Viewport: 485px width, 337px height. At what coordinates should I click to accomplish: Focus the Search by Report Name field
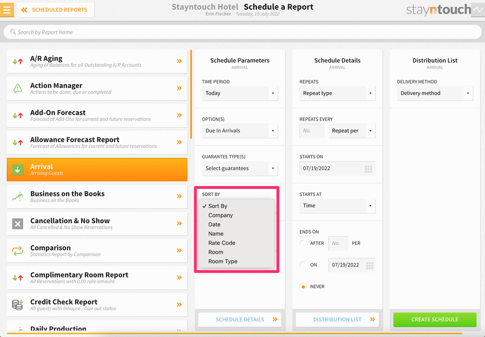coord(242,32)
